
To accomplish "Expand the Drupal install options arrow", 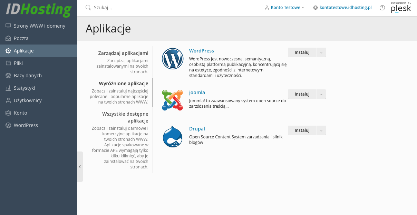I will click(x=321, y=130).
